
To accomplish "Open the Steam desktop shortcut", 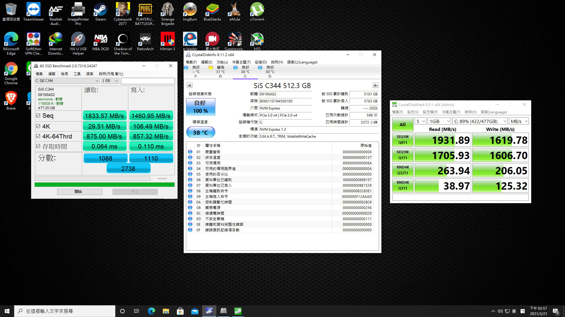I will tap(100, 12).
